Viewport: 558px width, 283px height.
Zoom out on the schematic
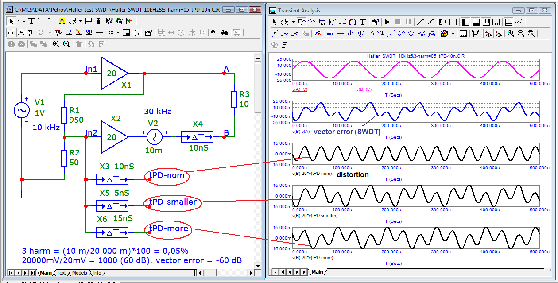pyautogui.click(x=66, y=44)
